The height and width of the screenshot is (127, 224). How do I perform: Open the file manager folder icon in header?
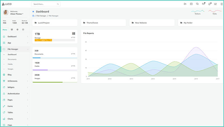tap(185, 4)
